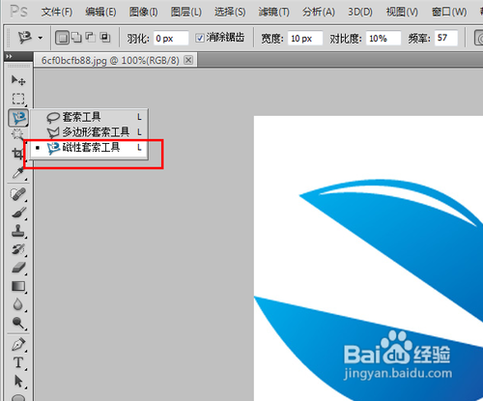This screenshot has height=401, width=483.
Task: Select the History Brush tool
Action: (18, 249)
